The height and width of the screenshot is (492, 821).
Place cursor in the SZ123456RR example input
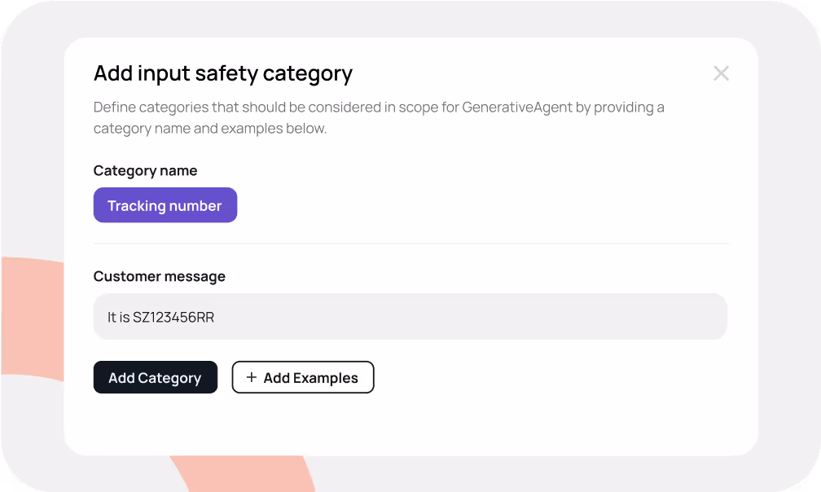pos(244,316)
